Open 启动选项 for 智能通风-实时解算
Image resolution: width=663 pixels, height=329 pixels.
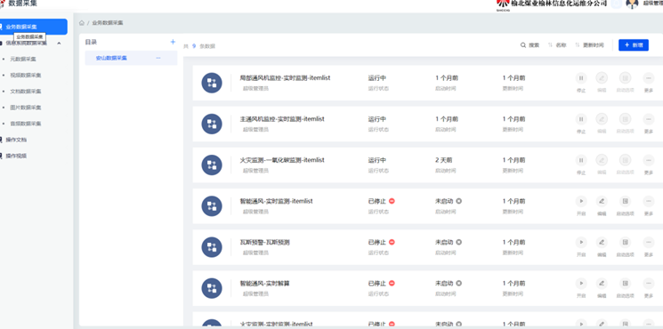coord(626,284)
